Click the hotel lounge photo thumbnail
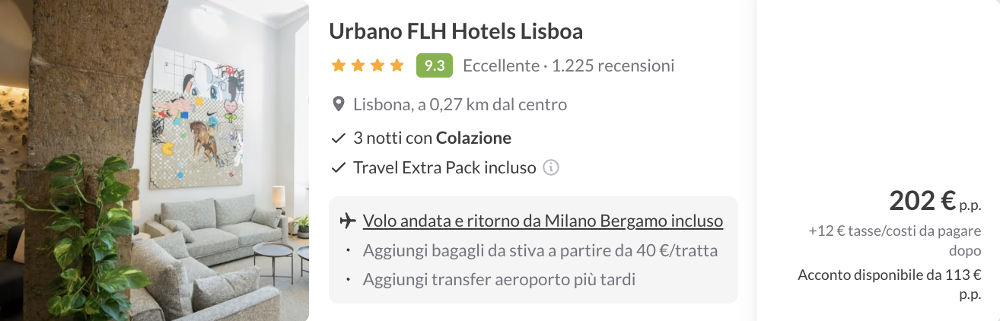 (x=154, y=160)
